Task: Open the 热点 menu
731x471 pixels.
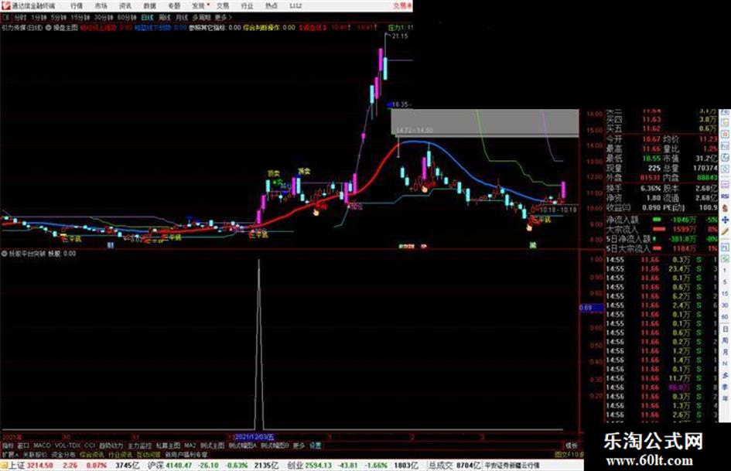Action: tap(272, 6)
